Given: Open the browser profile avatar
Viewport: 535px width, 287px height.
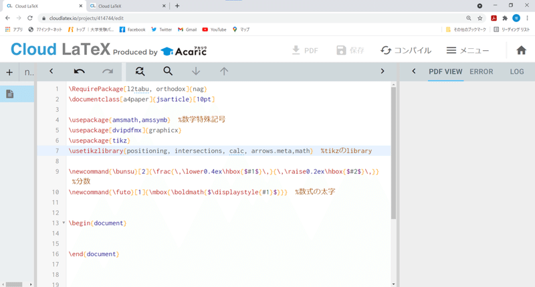Looking at the screenshot, I should click(x=516, y=18).
